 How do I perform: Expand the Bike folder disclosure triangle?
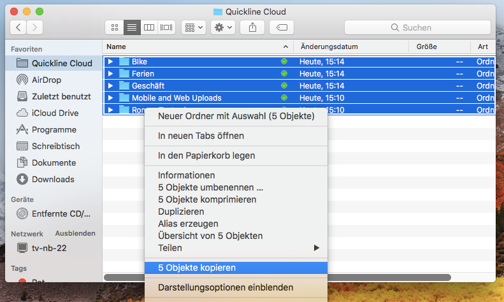[111, 61]
